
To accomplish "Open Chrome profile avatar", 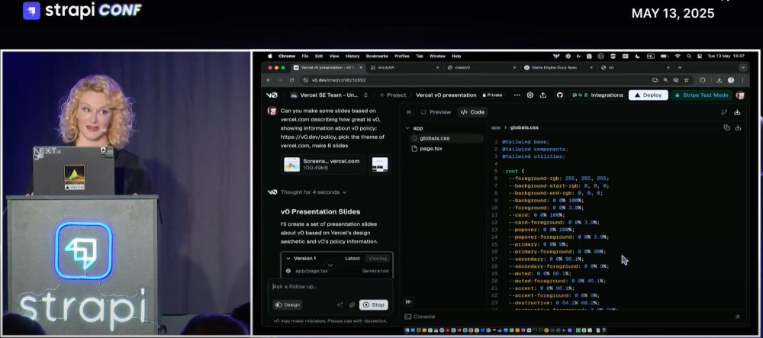I will click(730, 80).
